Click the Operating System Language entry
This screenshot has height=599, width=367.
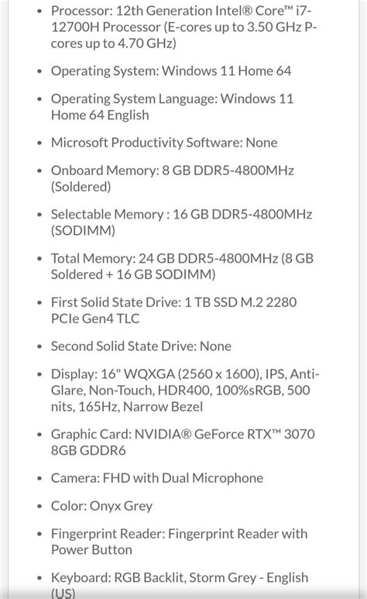coord(172,107)
